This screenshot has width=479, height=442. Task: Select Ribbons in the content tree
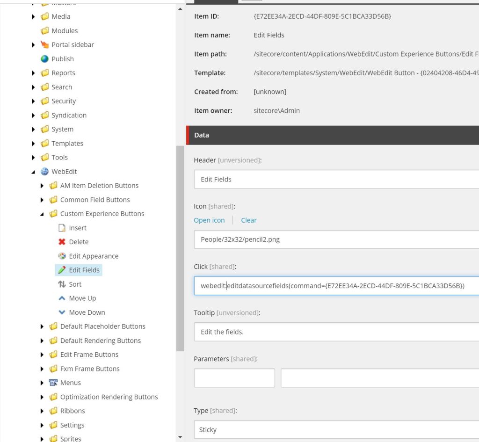(x=73, y=411)
